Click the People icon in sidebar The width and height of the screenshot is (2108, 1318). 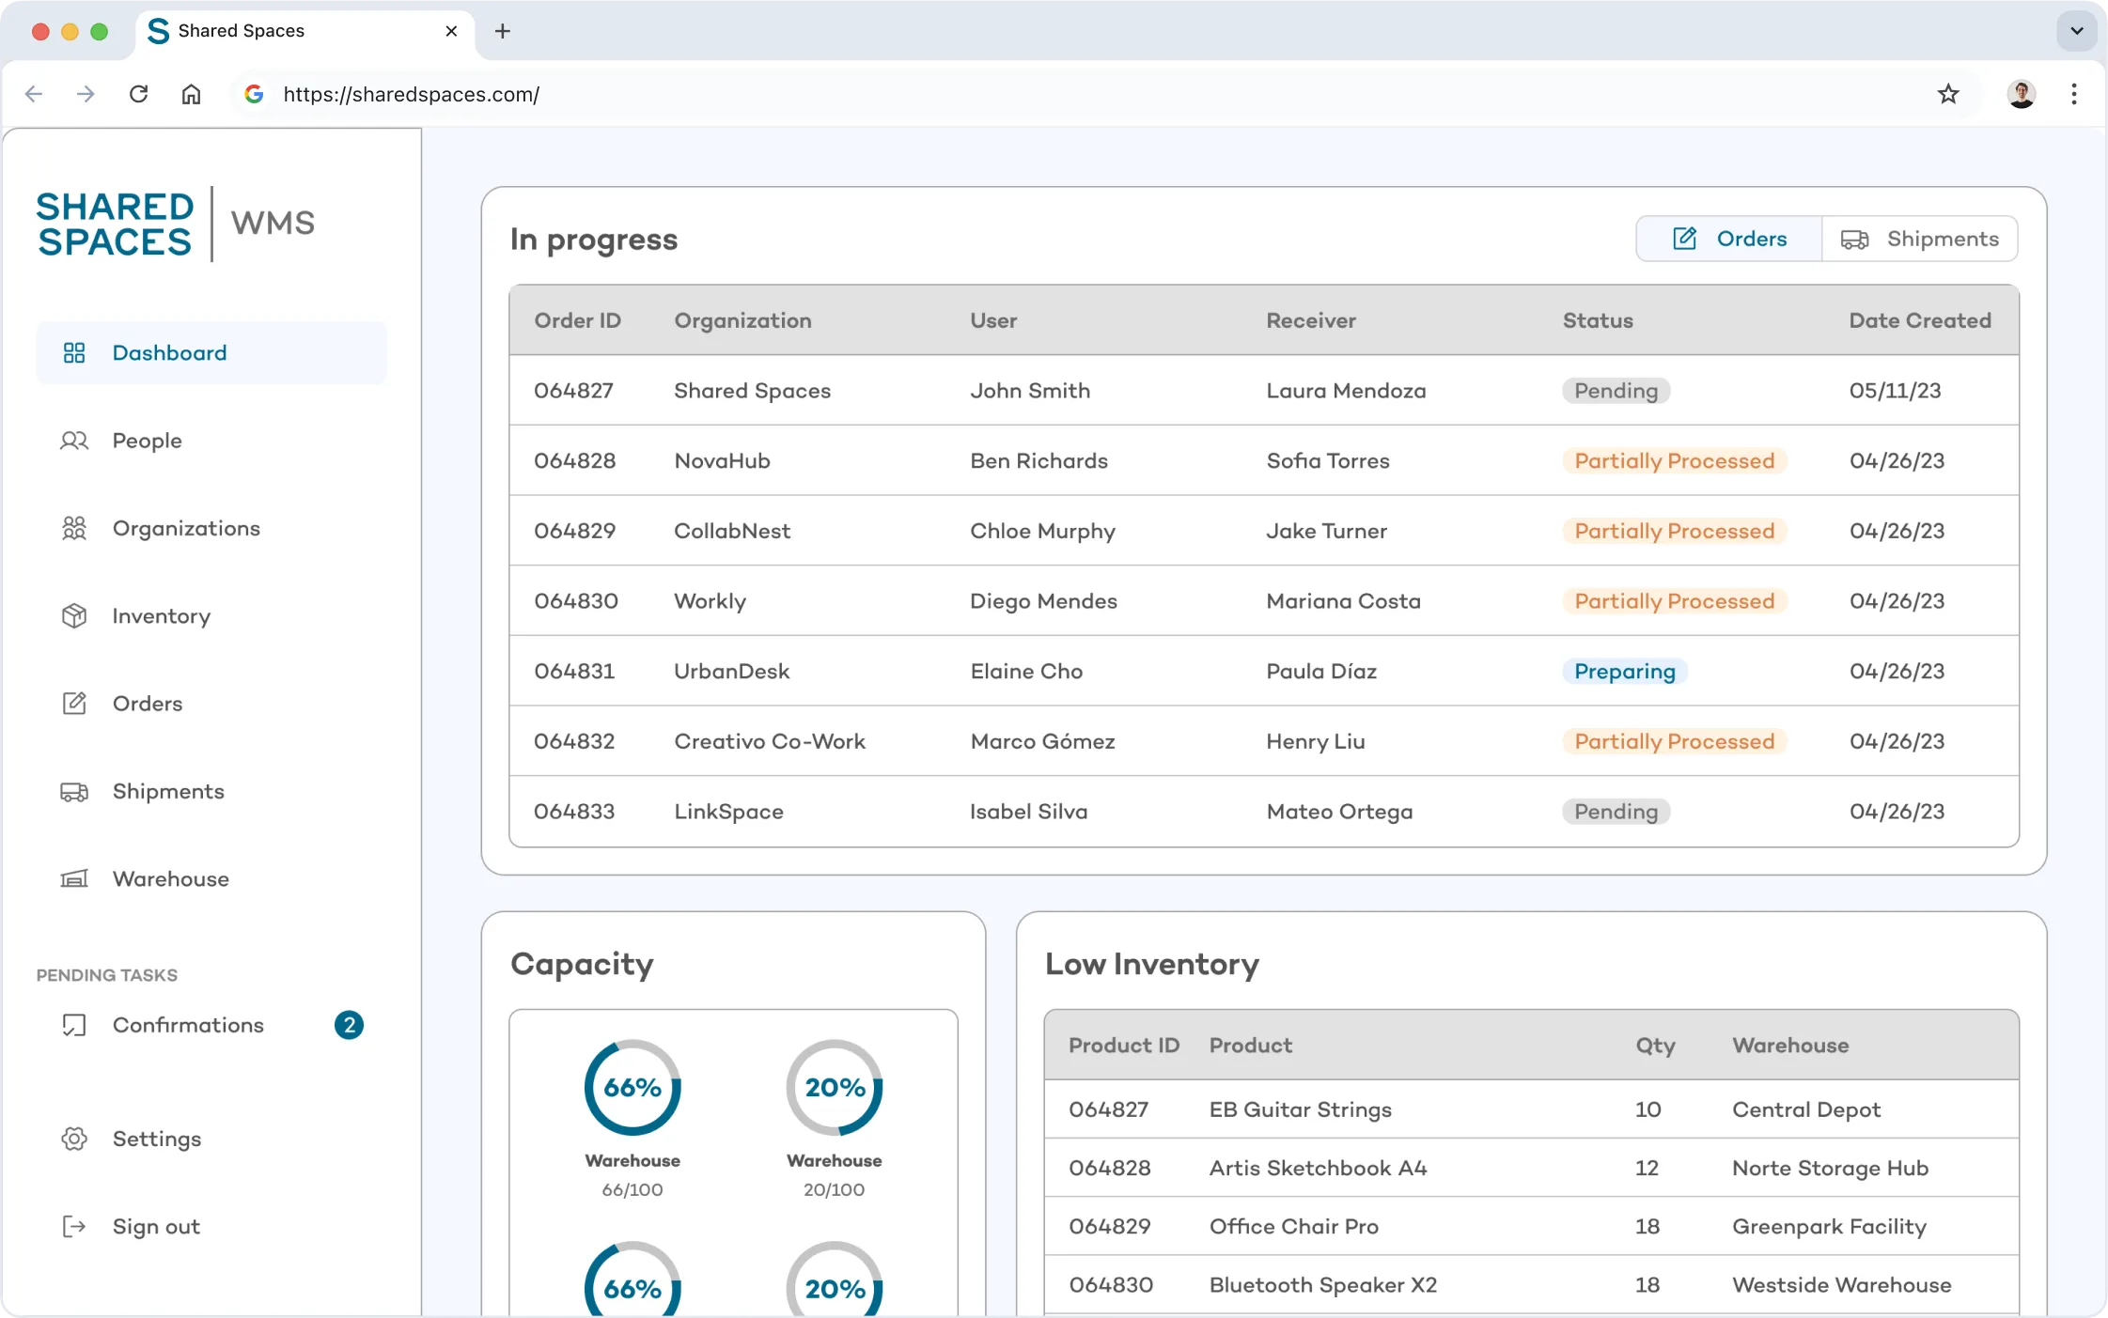74,441
